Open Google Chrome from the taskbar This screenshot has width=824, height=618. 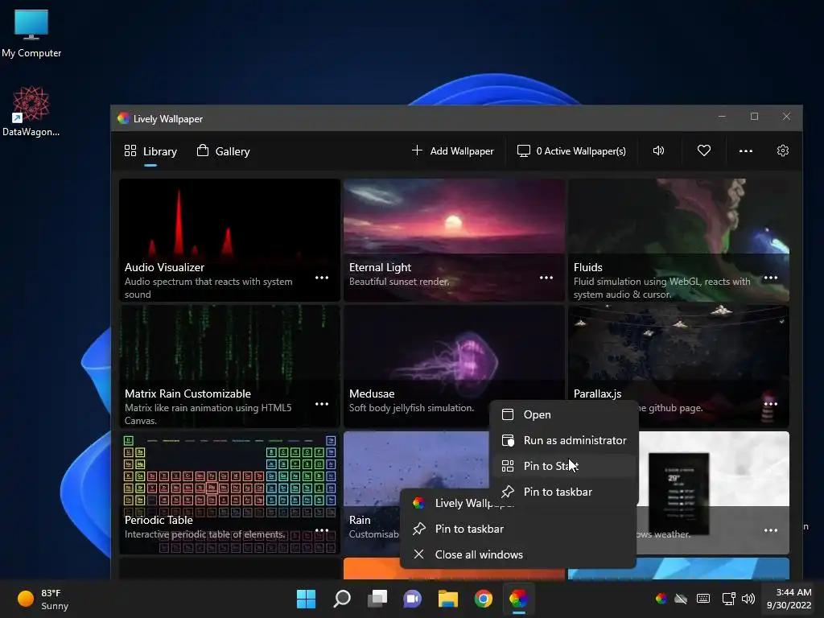click(484, 599)
